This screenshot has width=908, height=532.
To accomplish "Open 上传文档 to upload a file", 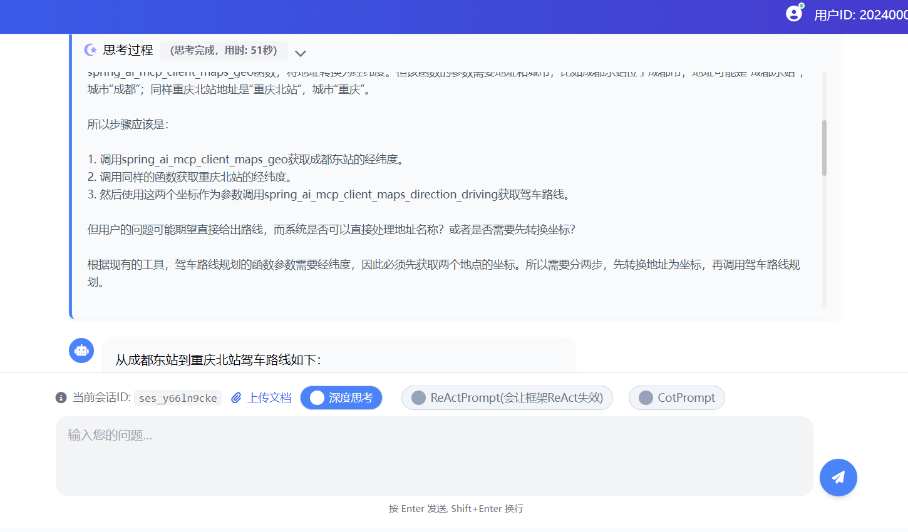I will point(268,397).
